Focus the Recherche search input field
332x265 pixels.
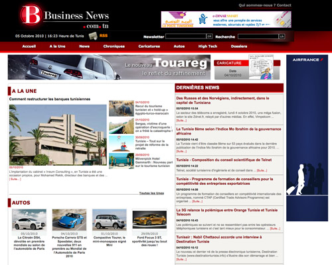tap(258, 36)
